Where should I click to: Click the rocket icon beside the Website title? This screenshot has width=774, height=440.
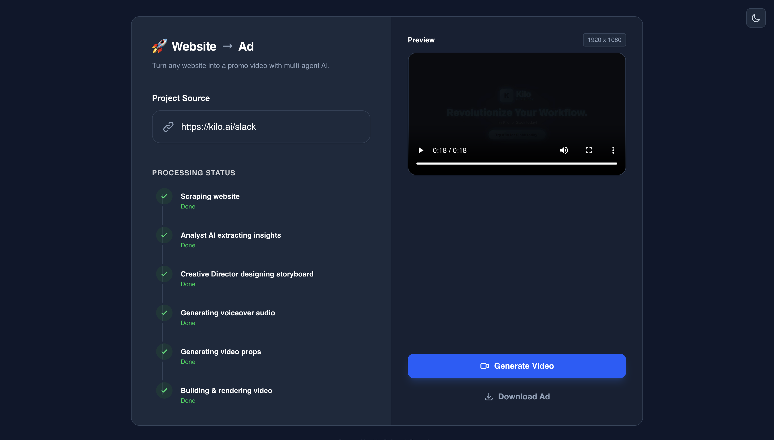[x=159, y=46]
